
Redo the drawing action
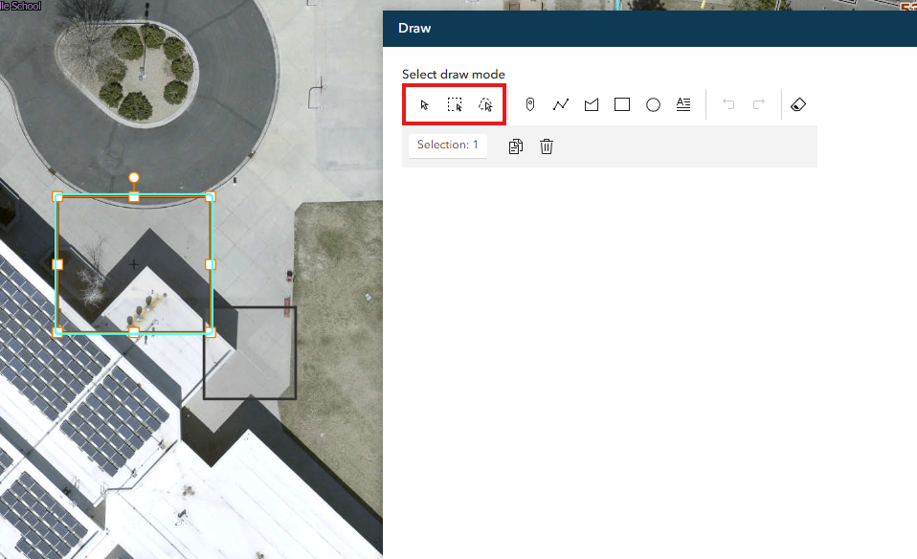pos(757,104)
